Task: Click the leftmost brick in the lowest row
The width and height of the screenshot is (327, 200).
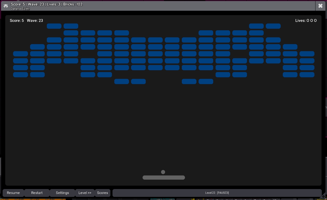Action: pyautogui.click(x=122, y=81)
